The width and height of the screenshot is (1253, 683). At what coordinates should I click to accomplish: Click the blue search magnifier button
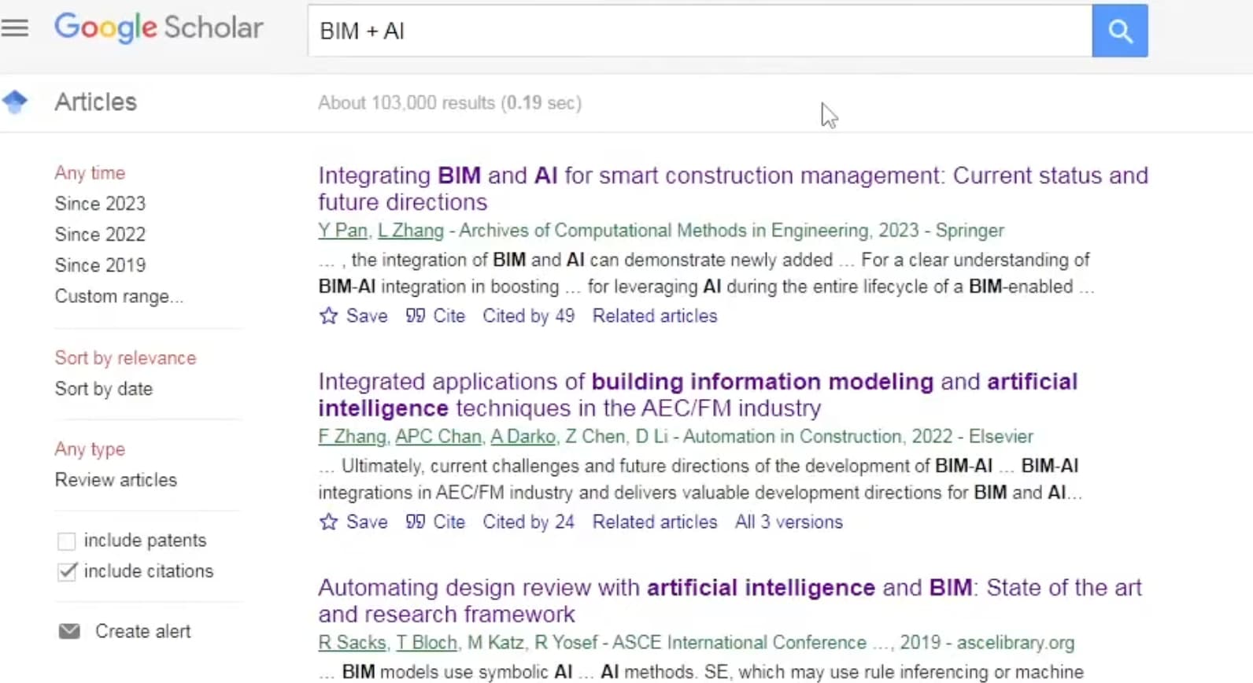click(x=1119, y=31)
